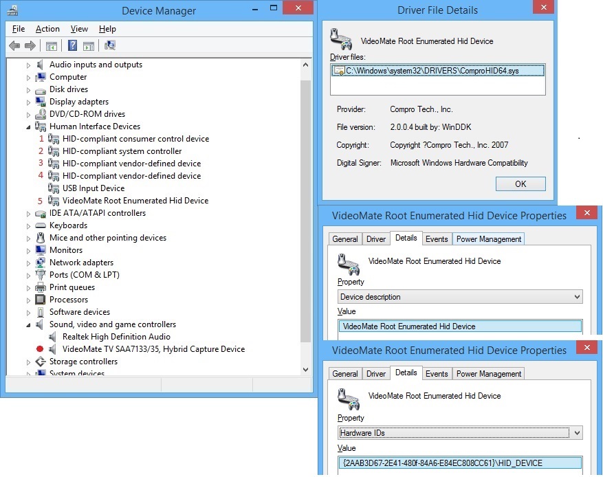This screenshot has height=477, width=603.
Task: Click the HID-compliant system controller icon
Action: [54, 151]
